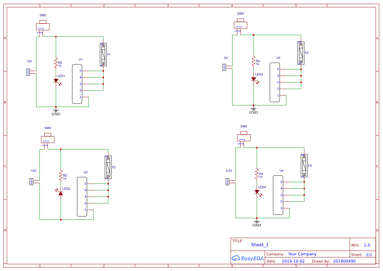Select the U2 connector body

click(82, 196)
